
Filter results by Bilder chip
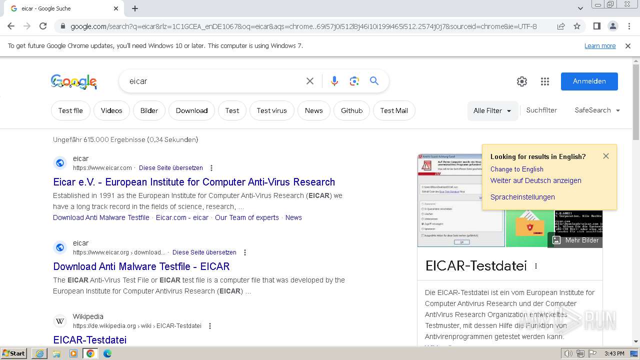(x=149, y=110)
